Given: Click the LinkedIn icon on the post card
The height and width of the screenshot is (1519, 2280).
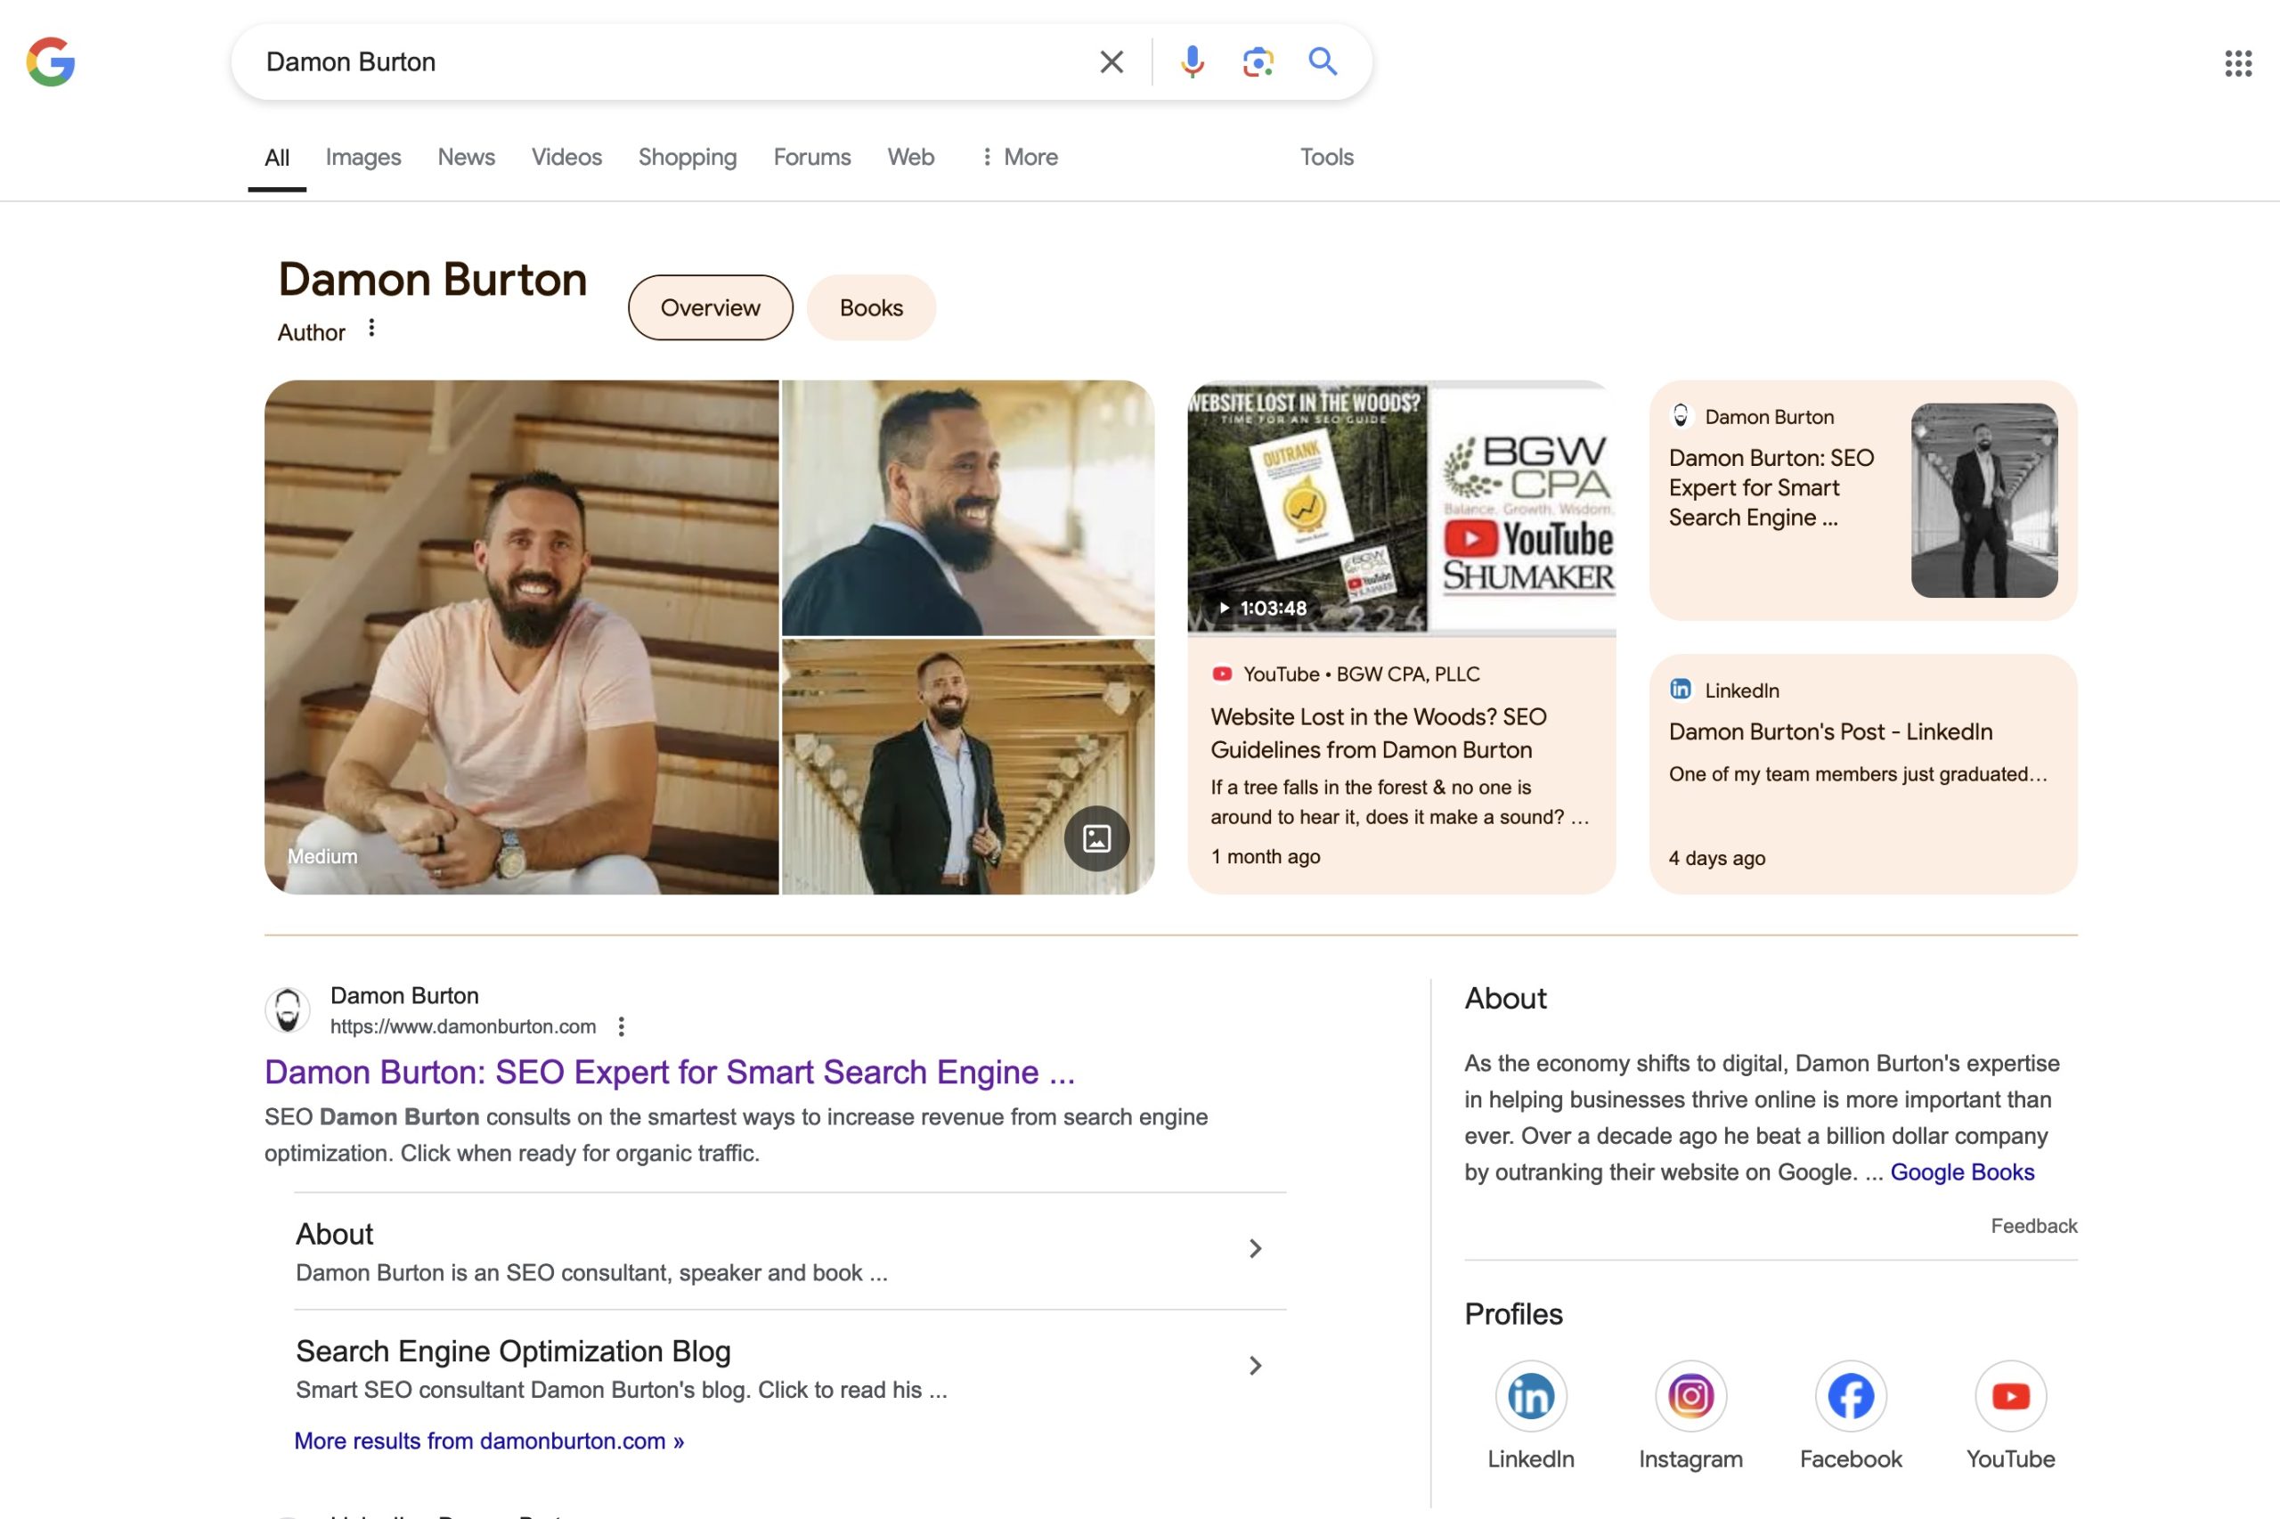Looking at the screenshot, I should point(1681,689).
